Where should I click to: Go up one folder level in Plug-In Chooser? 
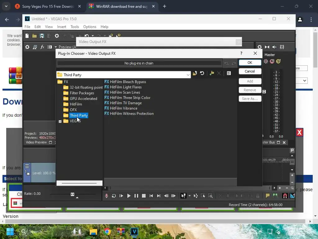[x=195, y=73]
